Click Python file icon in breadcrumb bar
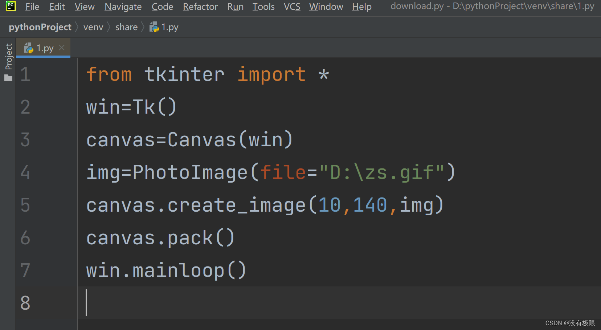This screenshot has height=330, width=601. (154, 27)
